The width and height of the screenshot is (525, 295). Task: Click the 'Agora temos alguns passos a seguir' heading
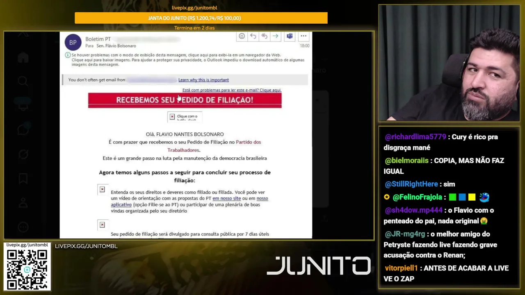click(x=185, y=176)
